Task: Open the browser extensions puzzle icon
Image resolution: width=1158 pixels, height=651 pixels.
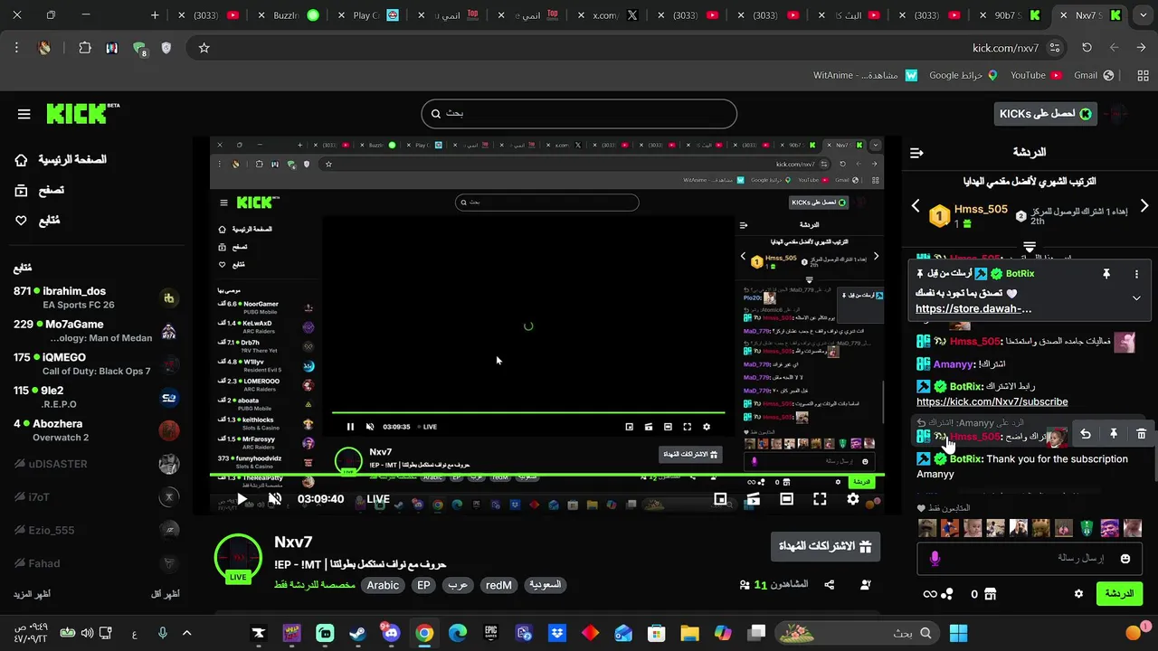Action: click(x=85, y=48)
